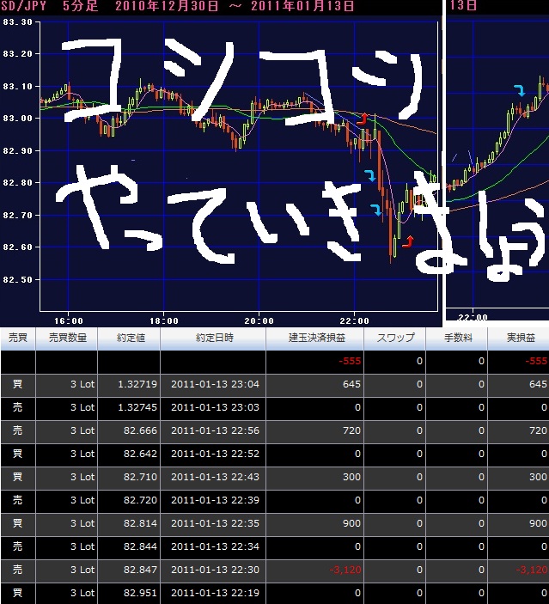Click red buy marker near 83.00 on chart
This screenshot has height=604, width=549.
(363, 119)
